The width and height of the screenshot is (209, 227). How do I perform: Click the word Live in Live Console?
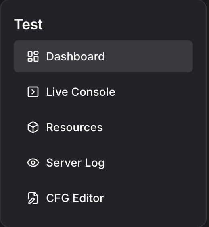57,92
